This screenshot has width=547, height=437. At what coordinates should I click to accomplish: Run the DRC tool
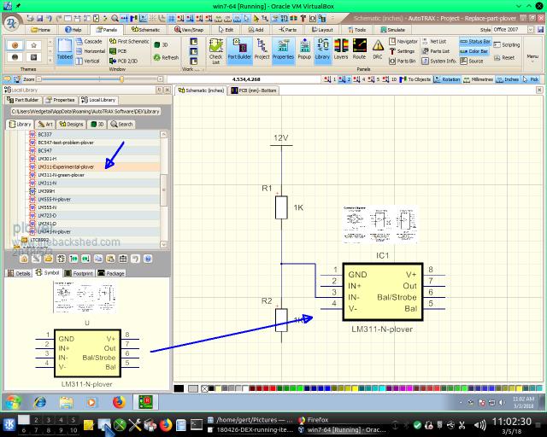pos(378,50)
